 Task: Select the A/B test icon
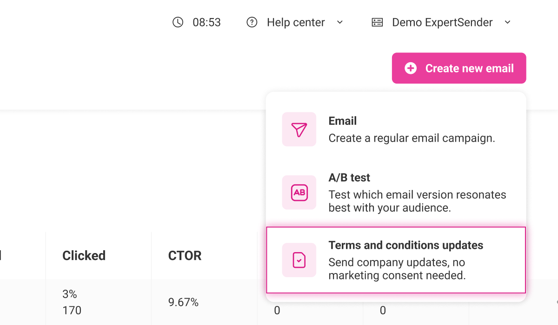[299, 192]
